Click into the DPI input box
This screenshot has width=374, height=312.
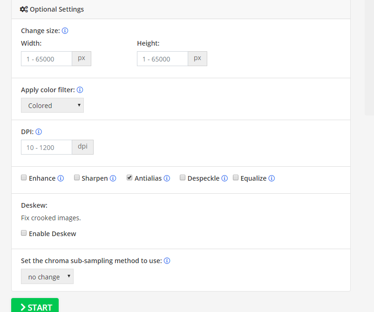[47, 147]
